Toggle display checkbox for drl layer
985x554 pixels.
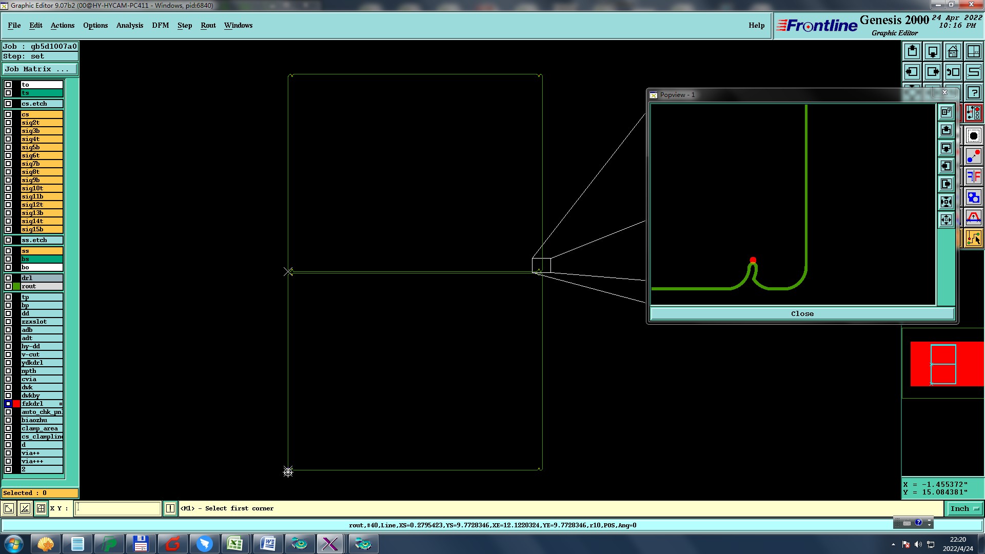point(8,278)
